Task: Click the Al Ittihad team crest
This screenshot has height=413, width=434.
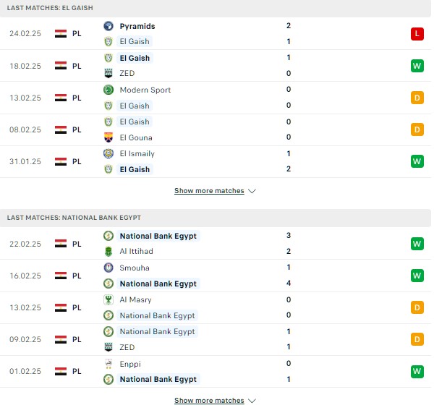Action: [x=109, y=251]
